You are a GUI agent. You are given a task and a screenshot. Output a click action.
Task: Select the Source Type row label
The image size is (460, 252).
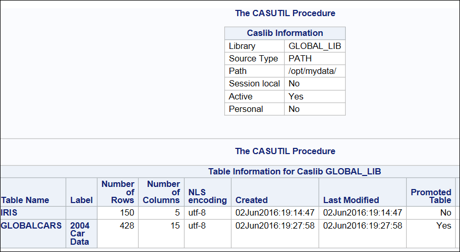point(253,58)
